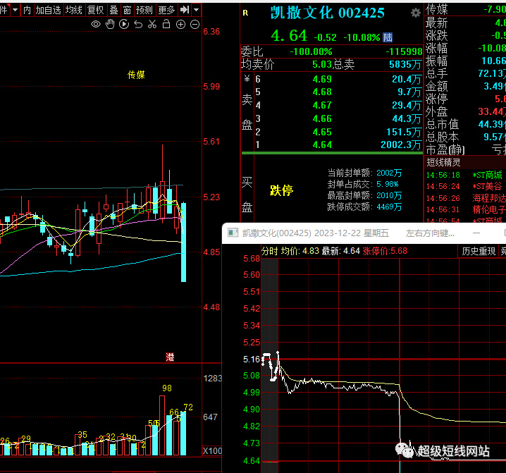Toggle the chart lock icon

(166, 24)
